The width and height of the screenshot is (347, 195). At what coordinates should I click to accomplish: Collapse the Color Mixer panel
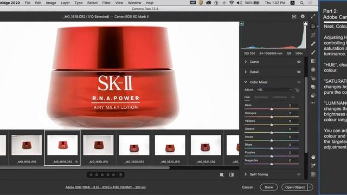point(246,82)
